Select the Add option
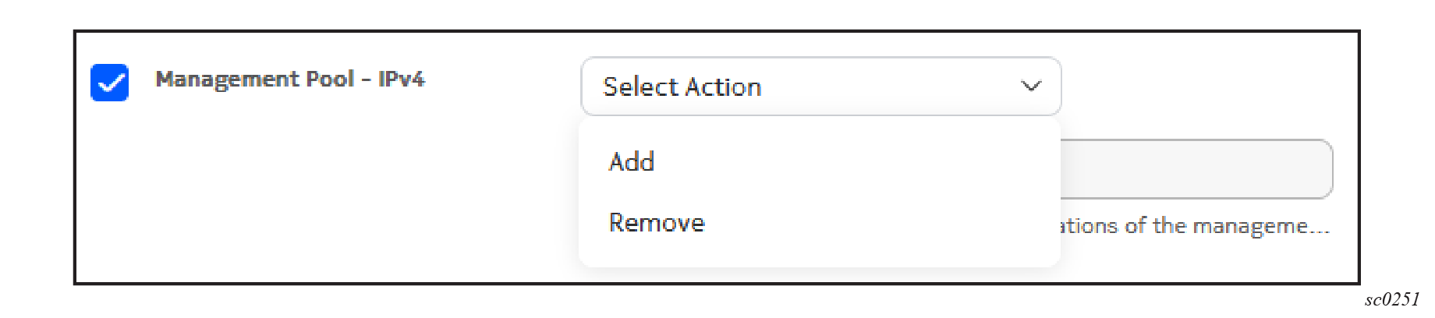The image size is (1435, 318). (632, 162)
